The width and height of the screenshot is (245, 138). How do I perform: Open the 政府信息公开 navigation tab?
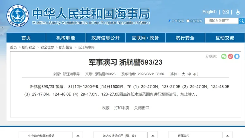point(106,38)
